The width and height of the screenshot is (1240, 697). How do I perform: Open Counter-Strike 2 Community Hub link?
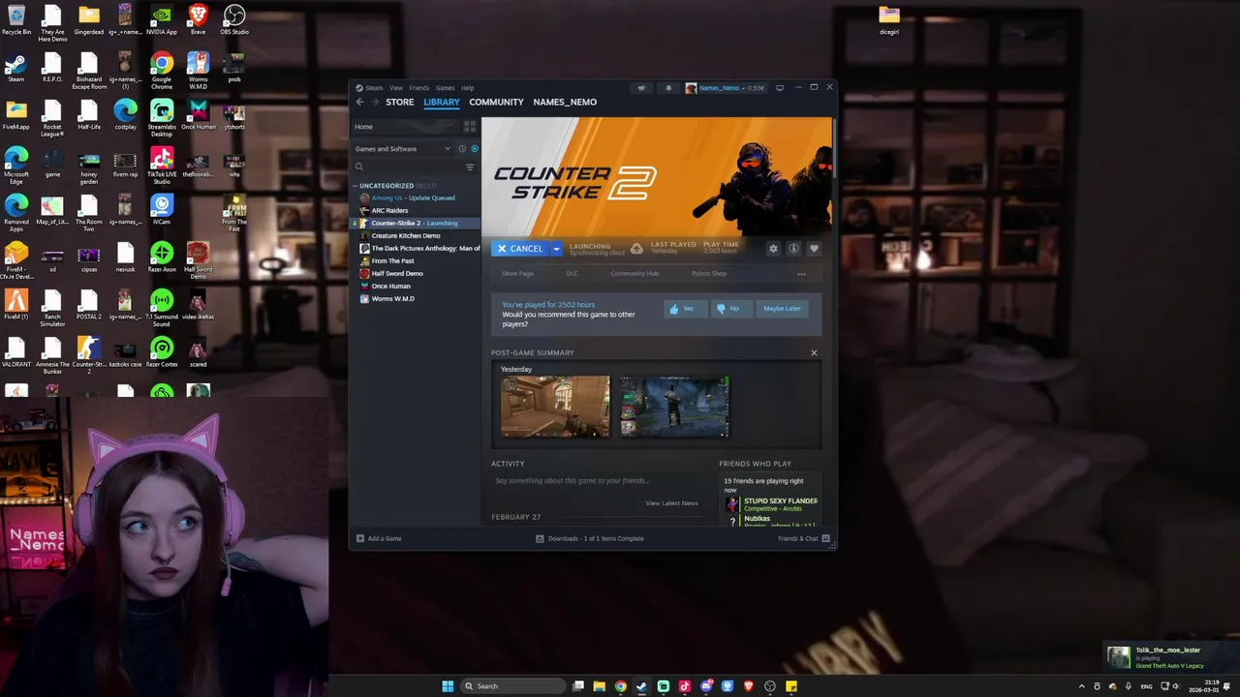(635, 274)
